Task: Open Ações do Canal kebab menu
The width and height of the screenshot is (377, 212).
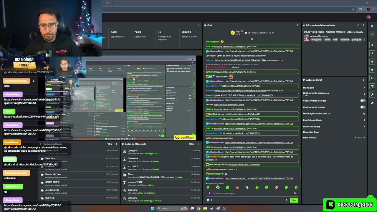Action: [363, 80]
